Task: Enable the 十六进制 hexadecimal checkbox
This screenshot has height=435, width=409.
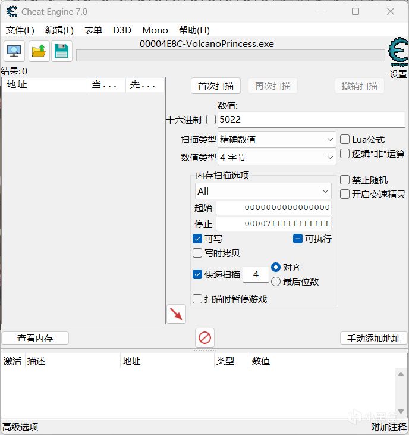Action: (x=211, y=120)
